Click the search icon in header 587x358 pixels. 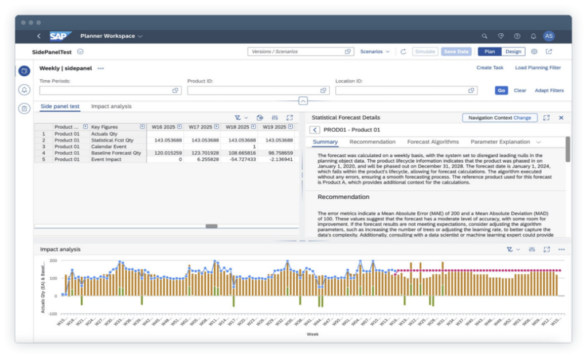pyautogui.click(x=484, y=36)
